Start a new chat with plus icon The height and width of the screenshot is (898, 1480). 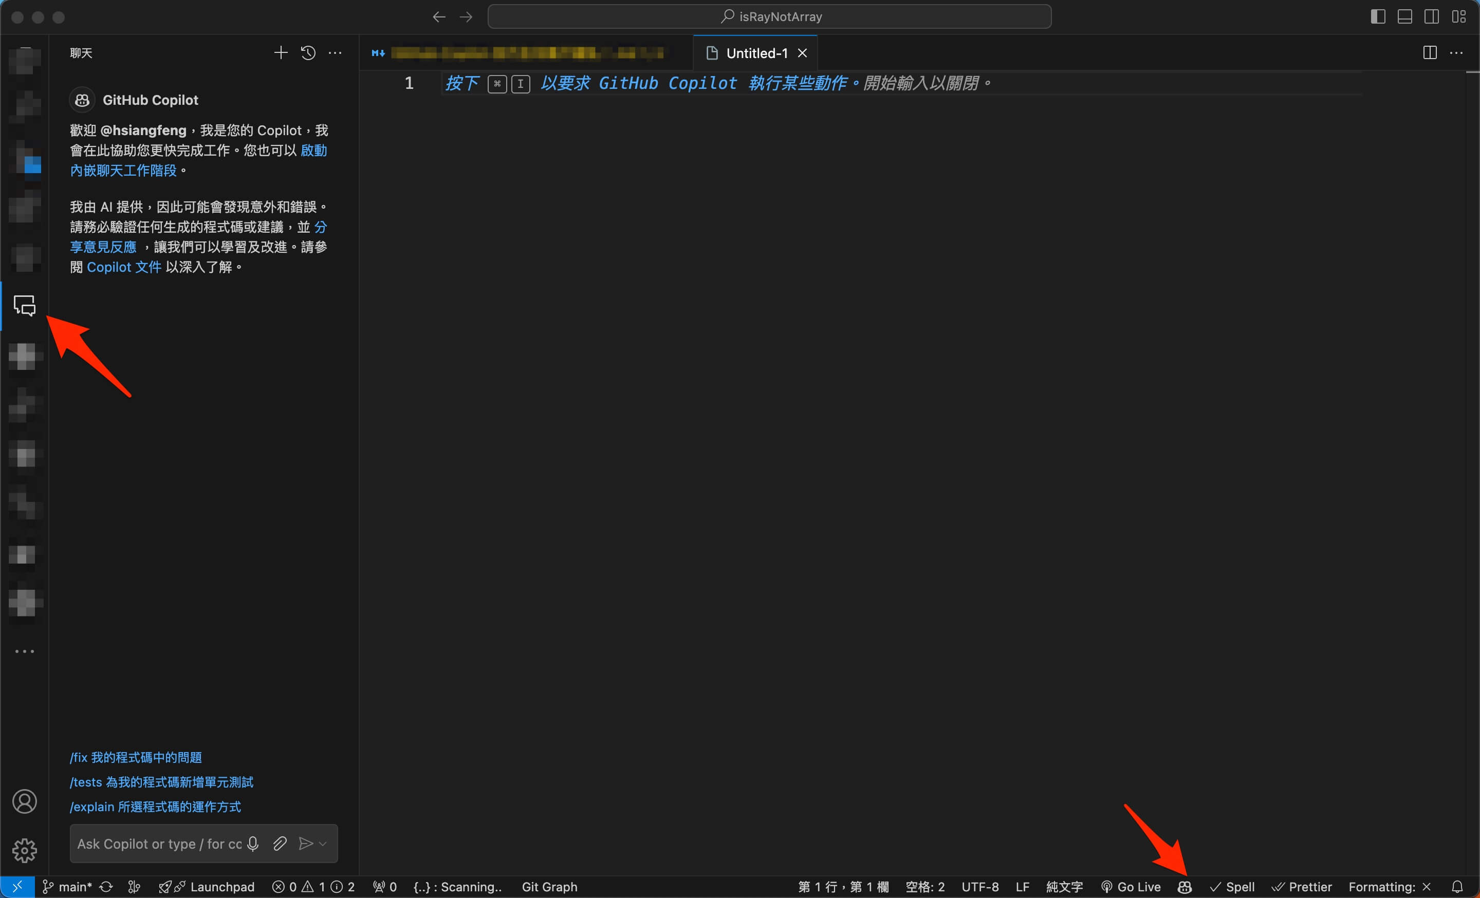(x=281, y=53)
